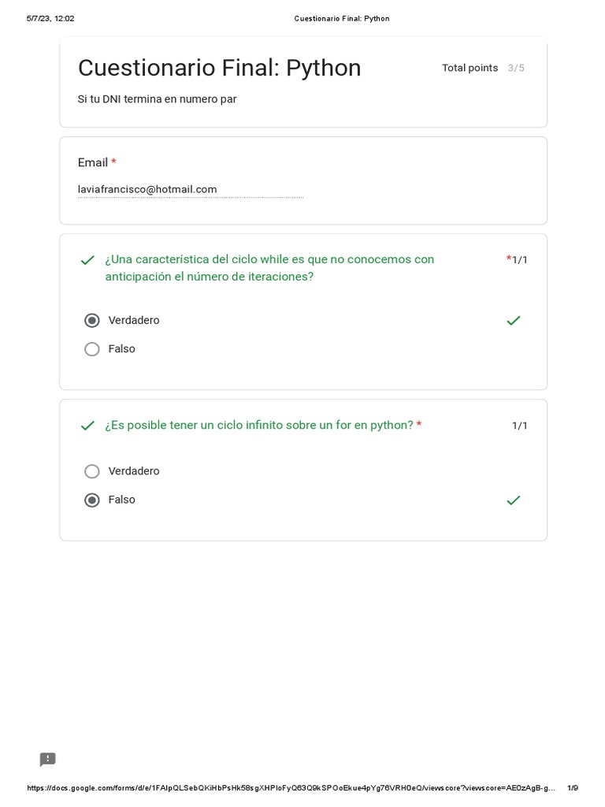Screen dimensions: 605x807
Task: Click the 1/9 page number indicator
Action: click(573, 788)
